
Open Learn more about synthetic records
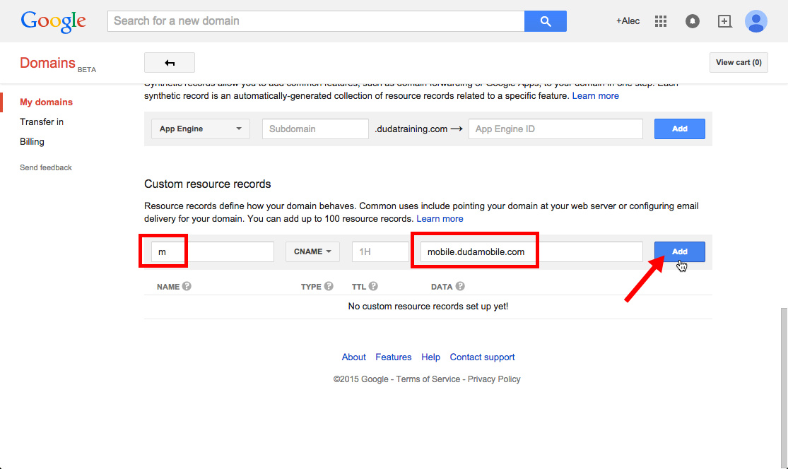596,96
